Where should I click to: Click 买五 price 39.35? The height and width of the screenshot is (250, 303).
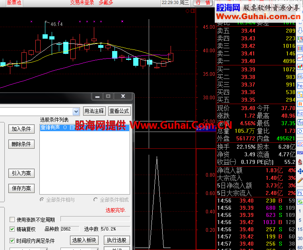pyautogui.click(x=248, y=100)
